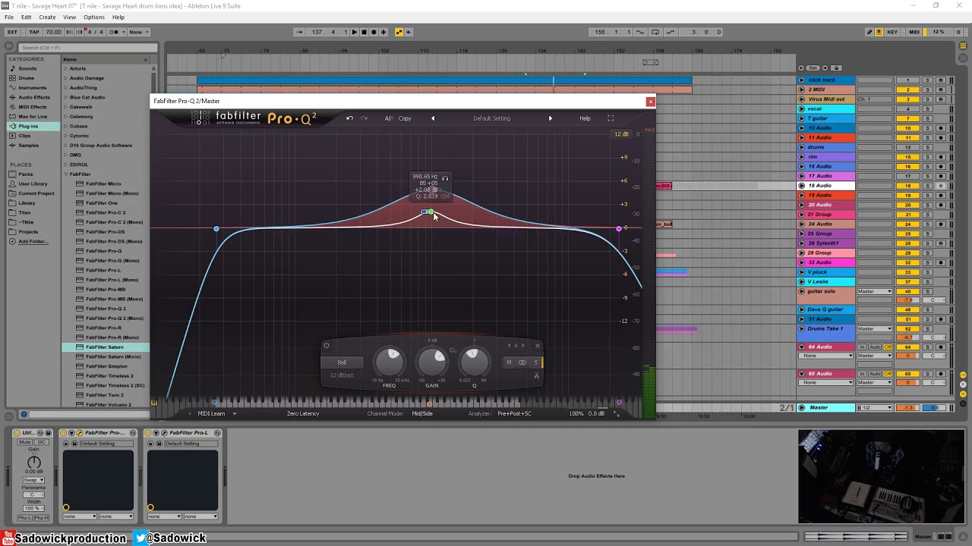Change Channel Mode Mid/Side setting

pos(422,414)
